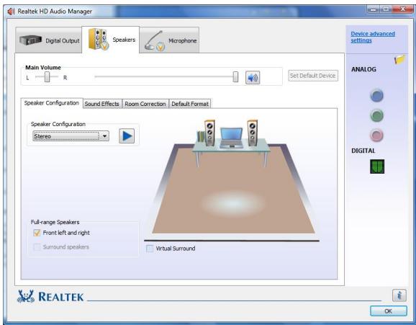
Task: Click the main volume slider handle
Action: [235, 77]
